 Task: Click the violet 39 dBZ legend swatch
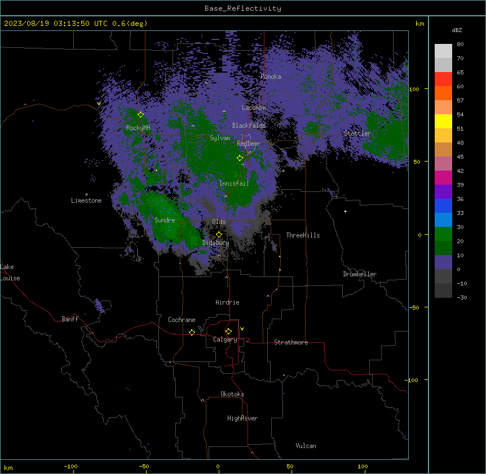[x=443, y=192]
